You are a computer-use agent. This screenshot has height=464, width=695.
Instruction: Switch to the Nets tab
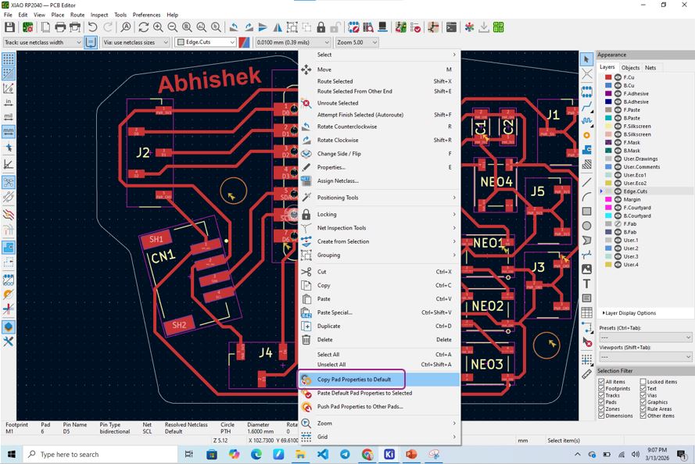click(650, 68)
